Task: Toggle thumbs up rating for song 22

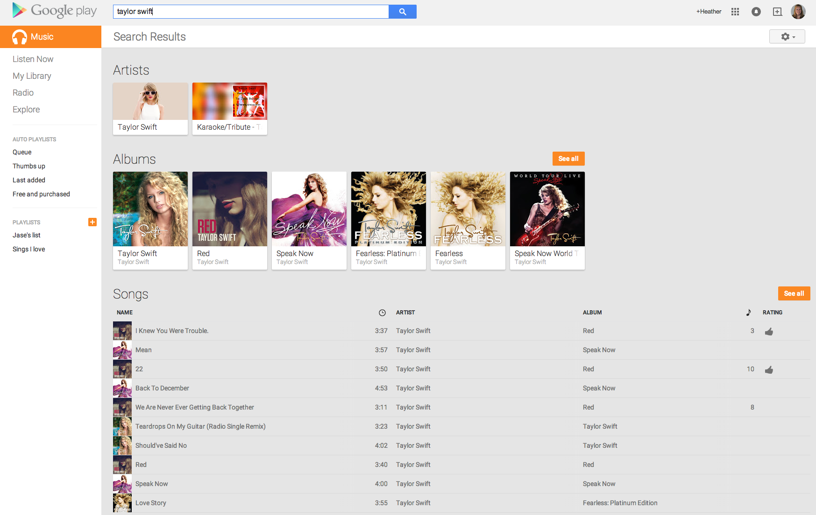Action: coord(769,369)
